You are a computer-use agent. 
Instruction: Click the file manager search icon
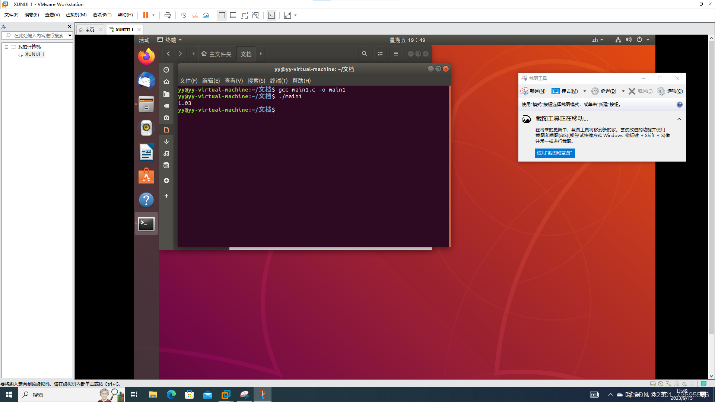coord(365,54)
